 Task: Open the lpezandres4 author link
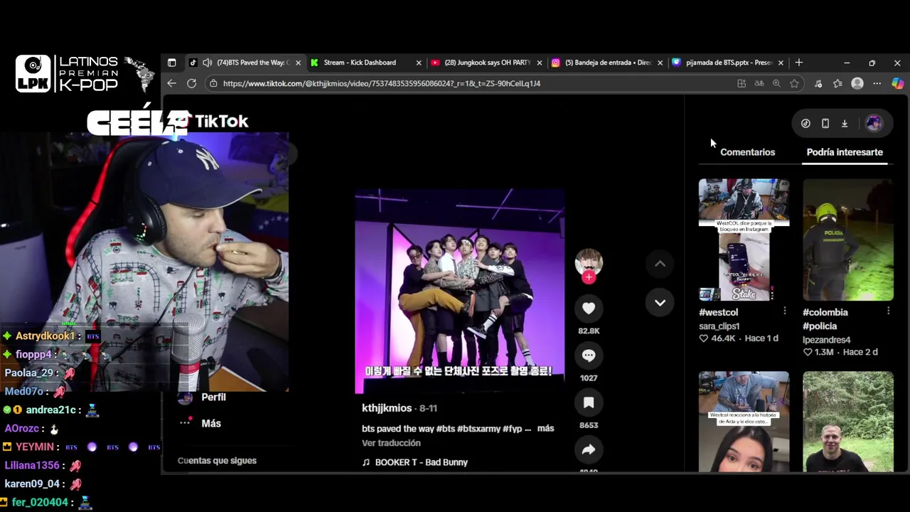pos(826,340)
